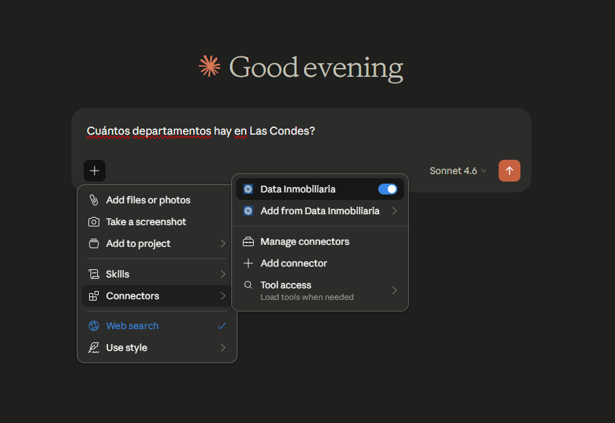This screenshot has width=615, height=423.
Task: Expand the Tool access chevron
Action: [x=395, y=290]
